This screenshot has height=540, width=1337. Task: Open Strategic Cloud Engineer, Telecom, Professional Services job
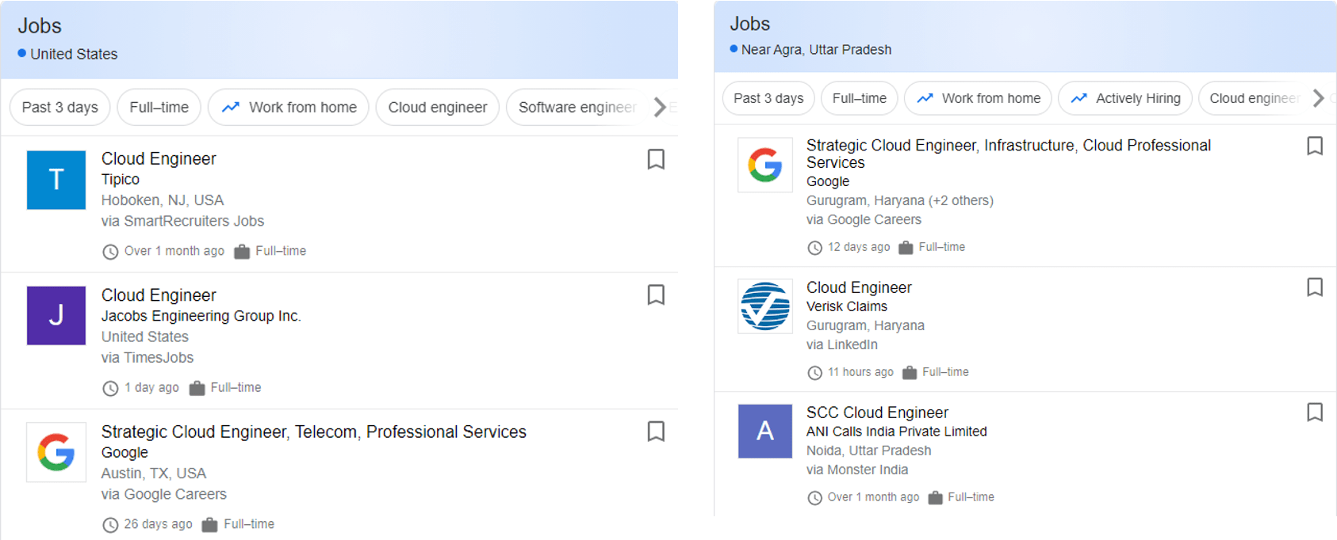[314, 432]
